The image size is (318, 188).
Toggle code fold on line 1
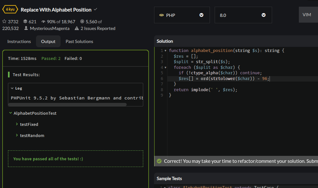pyautogui.click(x=166, y=51)
